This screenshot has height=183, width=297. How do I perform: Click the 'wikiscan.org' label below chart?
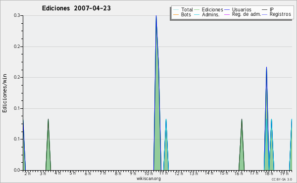coord(148,179)
